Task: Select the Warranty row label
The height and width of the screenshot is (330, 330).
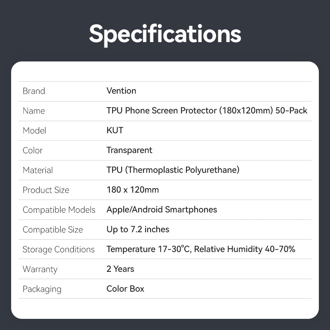Action: (40, 269)
